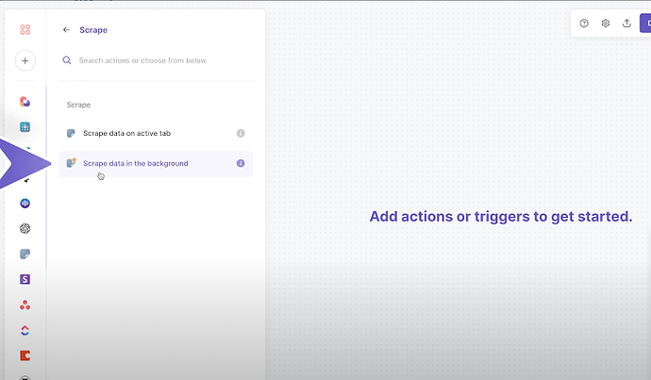This screenshot has height=380, width=651.
Task: Click the magnifier search icon
Action: [66, 60]
